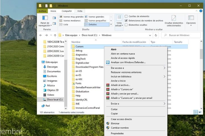Switch to the Inicio tab

coord(53,11)
